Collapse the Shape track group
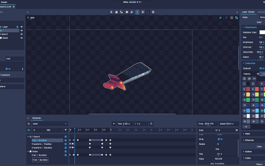This screenshot has width=265, height=166. [28, 151]
